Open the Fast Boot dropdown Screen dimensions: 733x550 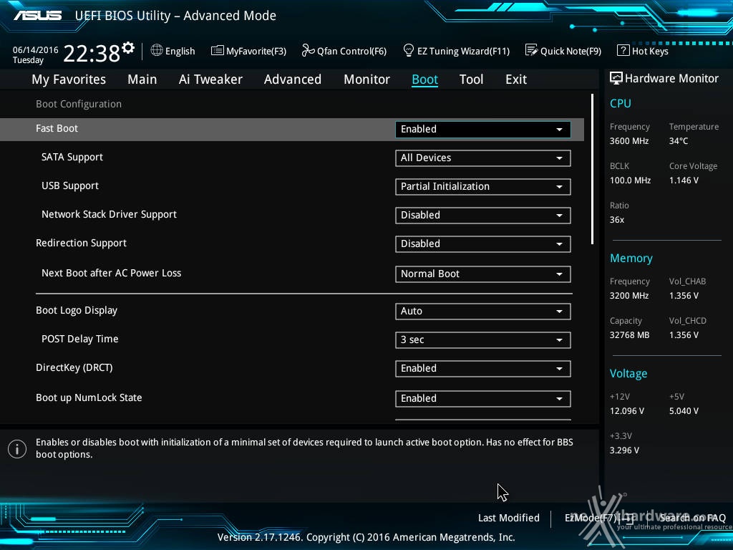[483, 130]
